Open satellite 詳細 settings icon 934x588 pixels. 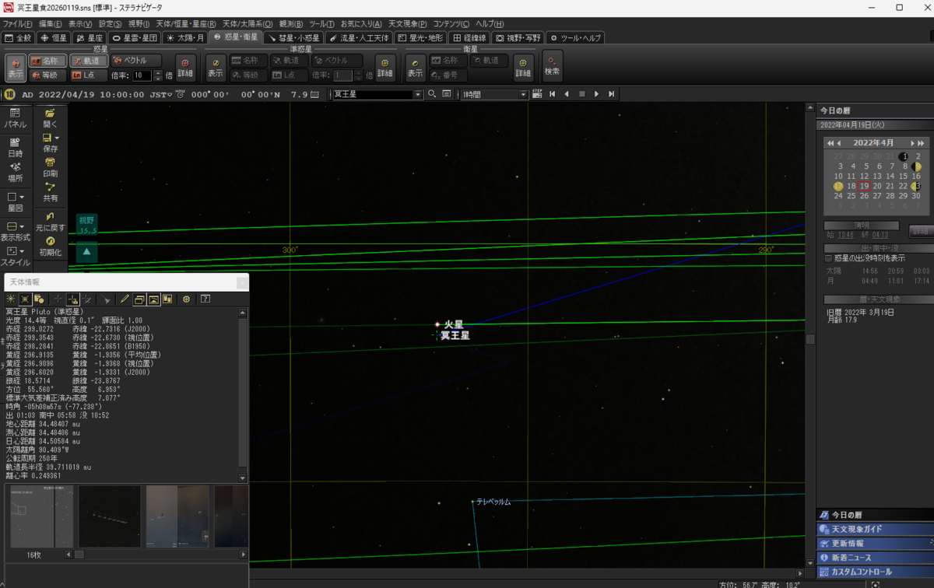click(523, 68)
